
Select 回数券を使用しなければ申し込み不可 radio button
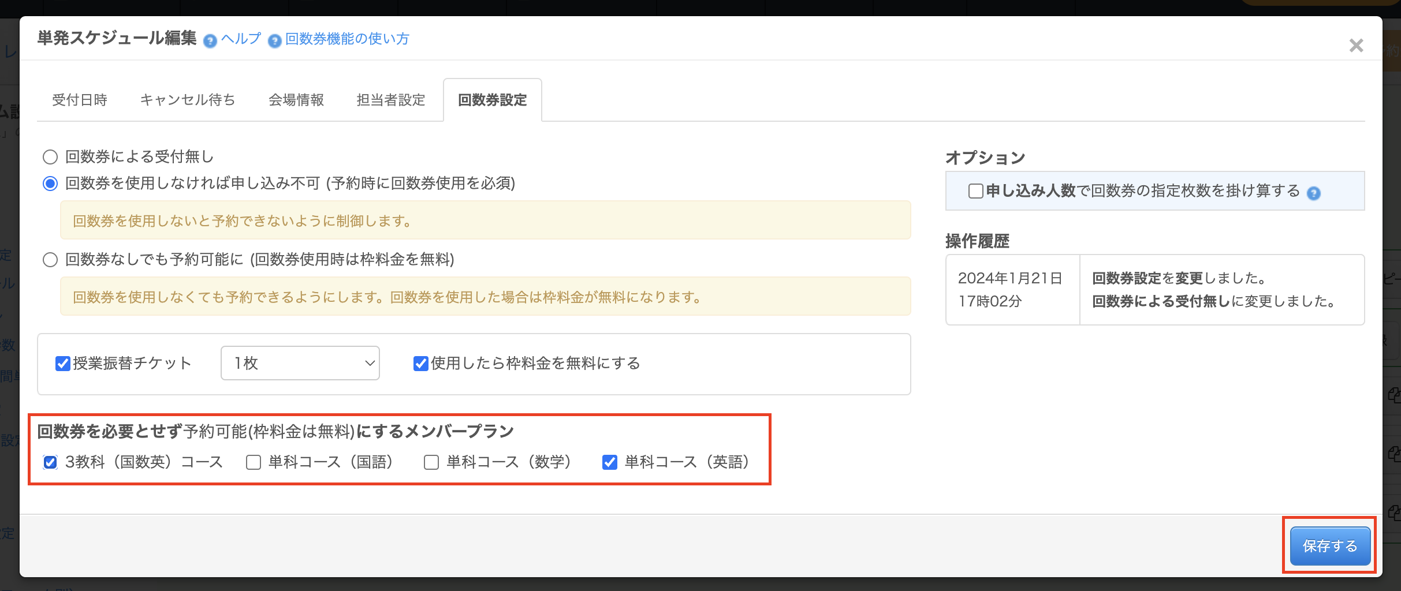coord(51,184)
